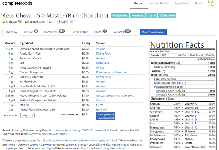219x150 pixels.
Task: Click the Nutrition Facts heading
Action: click(x=177, y=45)
